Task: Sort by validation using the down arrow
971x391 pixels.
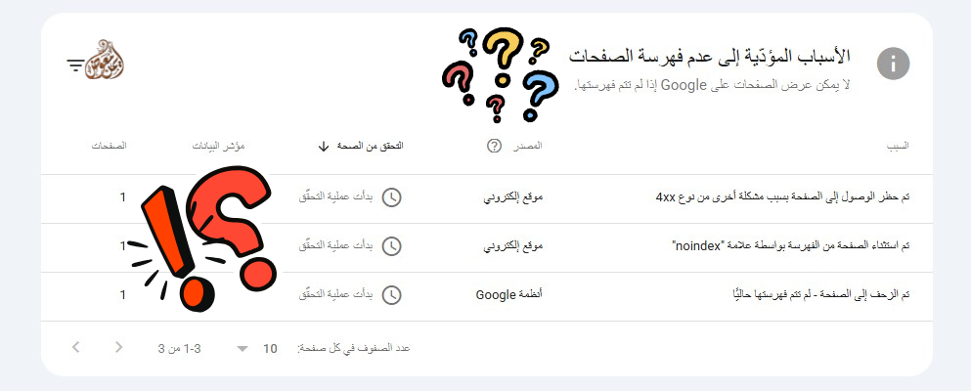Action: [x=323, y=147]
